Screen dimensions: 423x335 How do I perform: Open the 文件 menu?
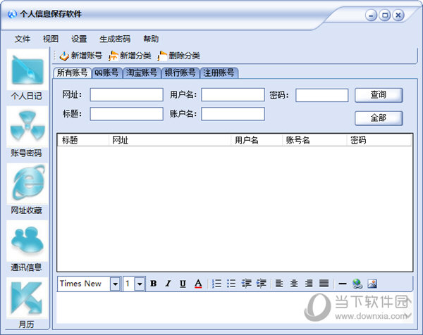23,39
